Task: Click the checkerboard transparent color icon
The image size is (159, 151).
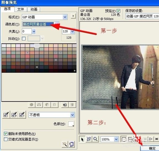Action: click(39, 105)
